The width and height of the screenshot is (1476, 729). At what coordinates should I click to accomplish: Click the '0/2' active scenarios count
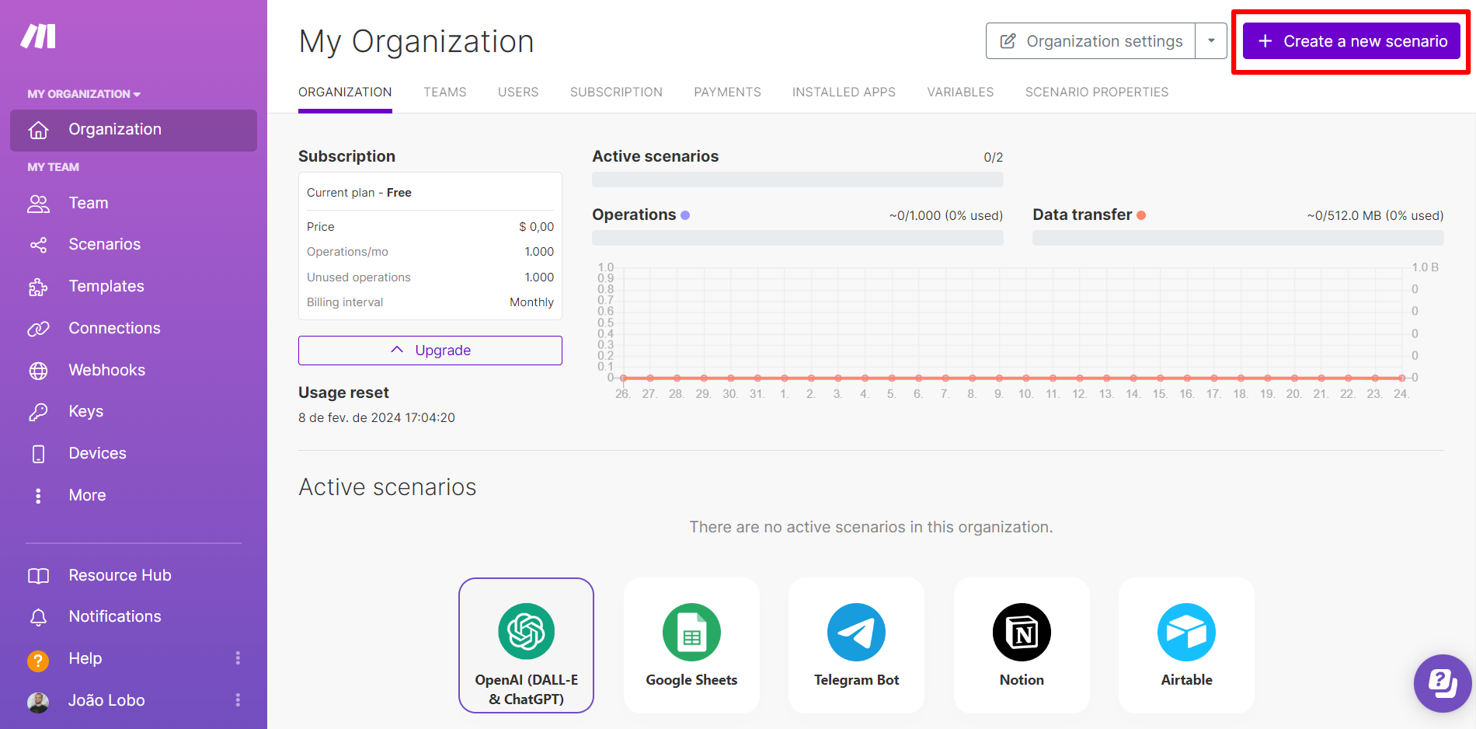(x=993, y=158)
